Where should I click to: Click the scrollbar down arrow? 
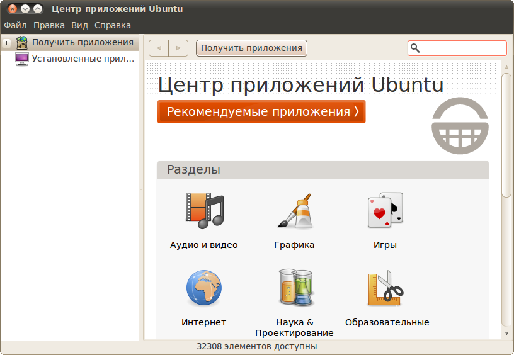tap(506, 334)
